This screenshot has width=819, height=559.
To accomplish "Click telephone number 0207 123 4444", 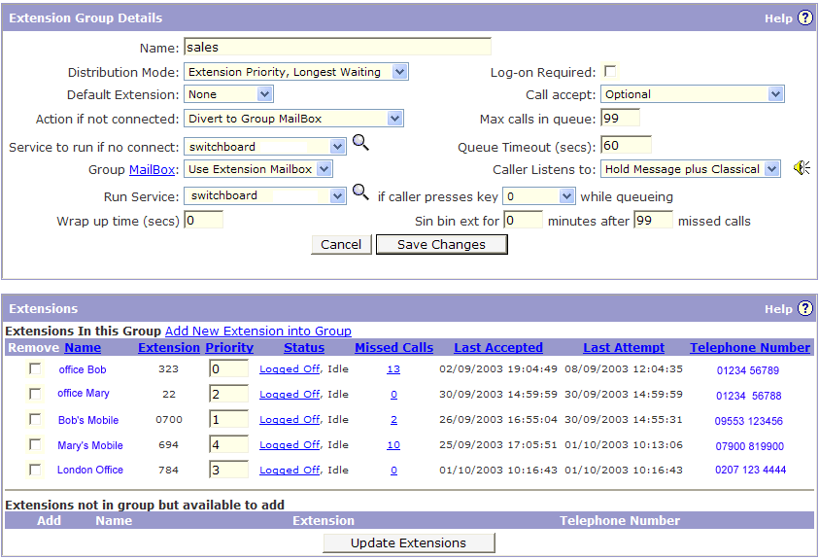I will tap(751, 470).
